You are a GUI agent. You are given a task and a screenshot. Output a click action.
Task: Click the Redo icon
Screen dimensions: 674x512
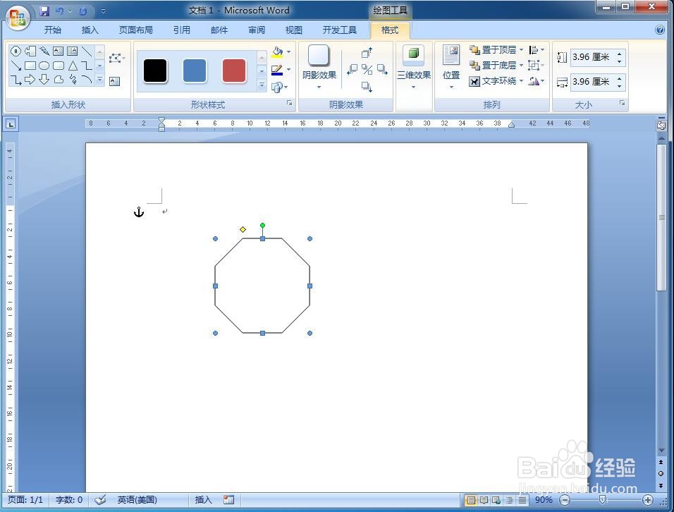[83, 11]
